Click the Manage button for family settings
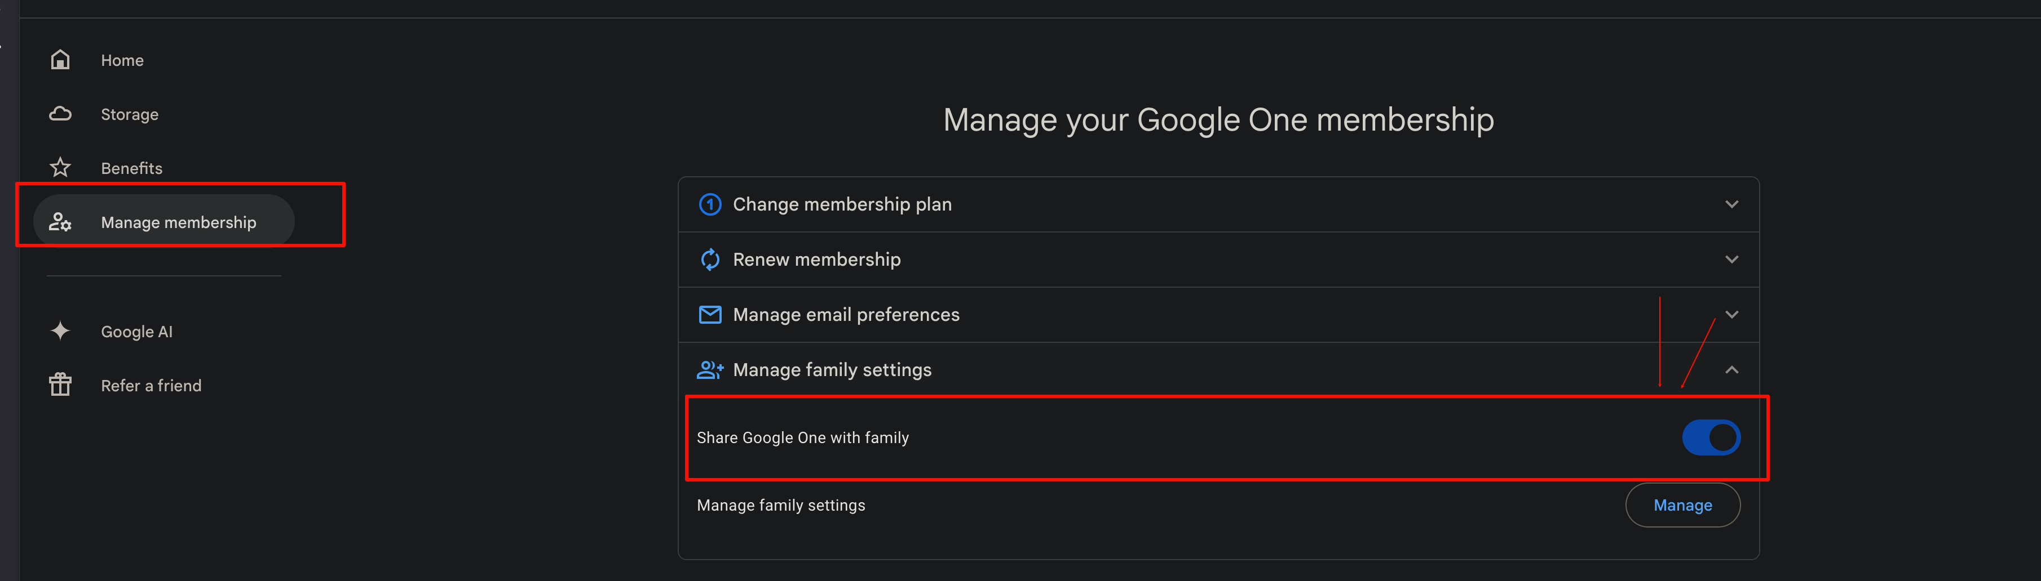 pyautogui.click(x=1683, y=505)
